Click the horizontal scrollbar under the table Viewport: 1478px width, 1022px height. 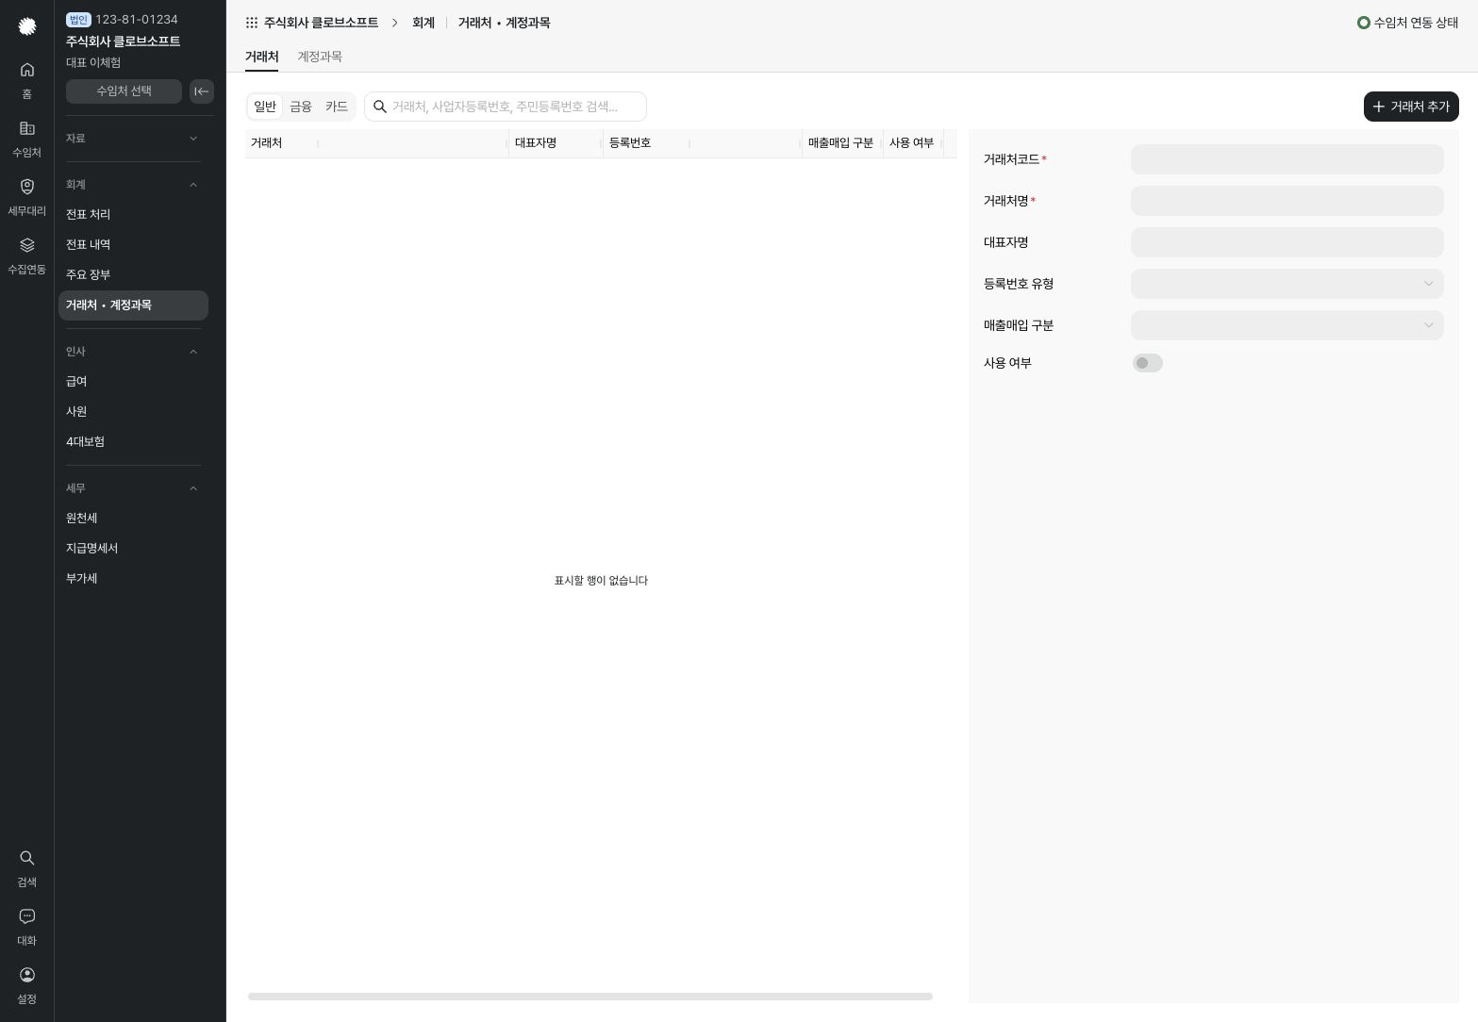point(590,997)
